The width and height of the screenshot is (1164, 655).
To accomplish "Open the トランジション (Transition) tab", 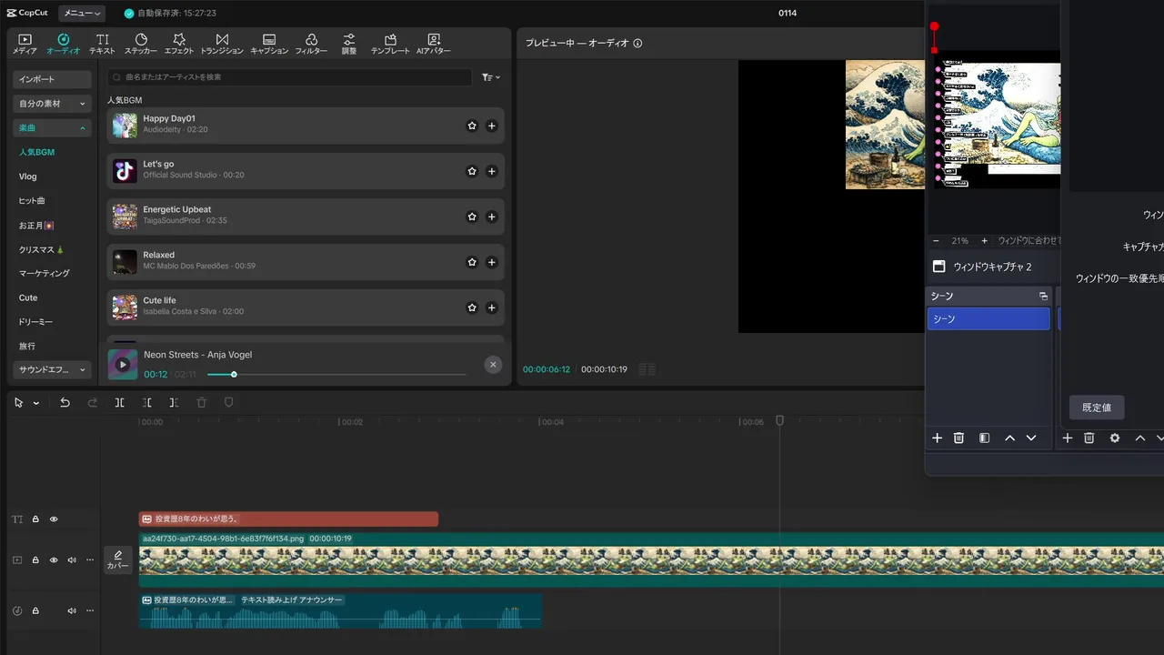I will click(222, 44).
